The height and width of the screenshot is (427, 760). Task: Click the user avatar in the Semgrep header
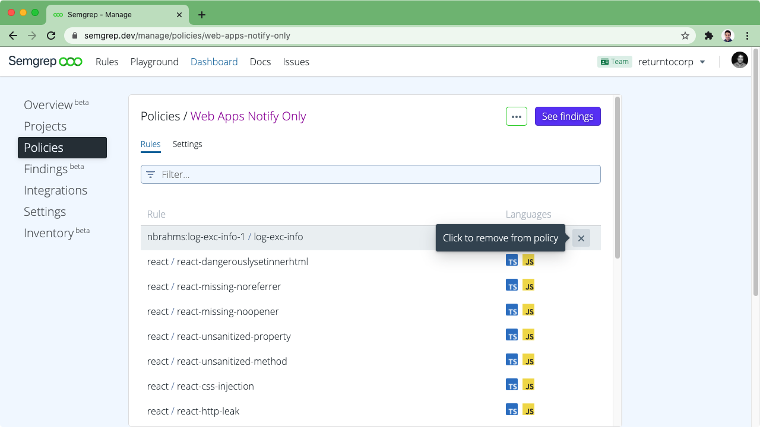click(740, 60)
